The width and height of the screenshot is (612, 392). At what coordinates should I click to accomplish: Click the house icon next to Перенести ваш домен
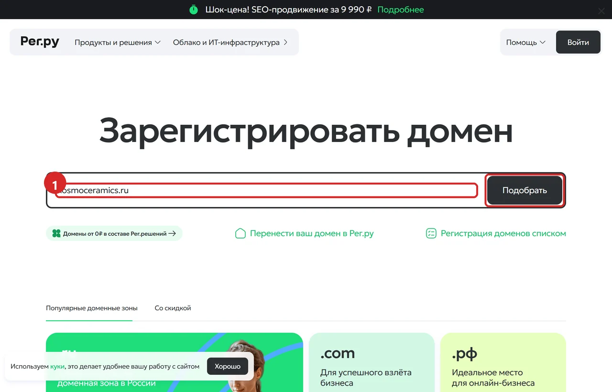[240, 233]
